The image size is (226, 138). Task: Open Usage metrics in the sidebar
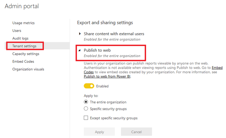23,23
